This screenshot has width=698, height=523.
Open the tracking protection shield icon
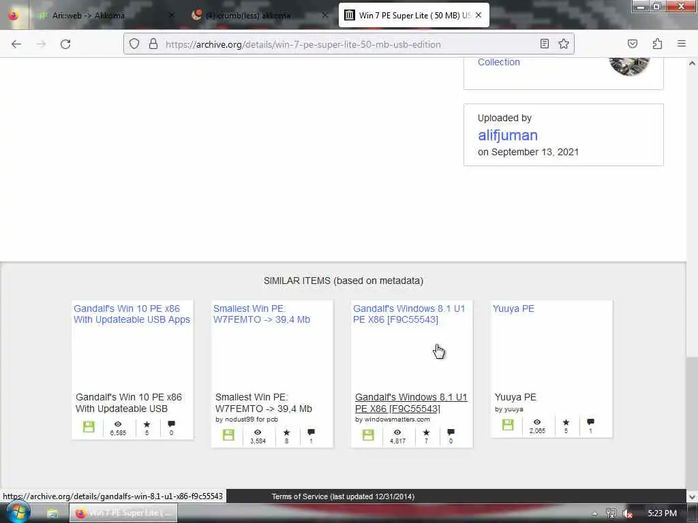click(x=134, y=44)
